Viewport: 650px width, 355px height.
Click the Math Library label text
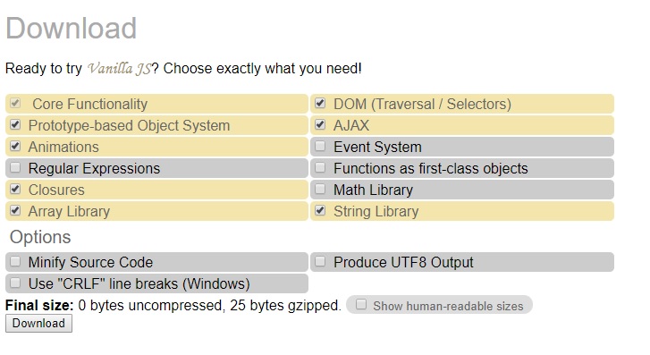coord(373,190)
